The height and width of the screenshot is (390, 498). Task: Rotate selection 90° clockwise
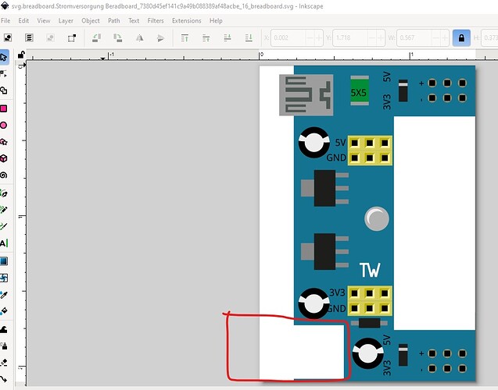[118, 37]
